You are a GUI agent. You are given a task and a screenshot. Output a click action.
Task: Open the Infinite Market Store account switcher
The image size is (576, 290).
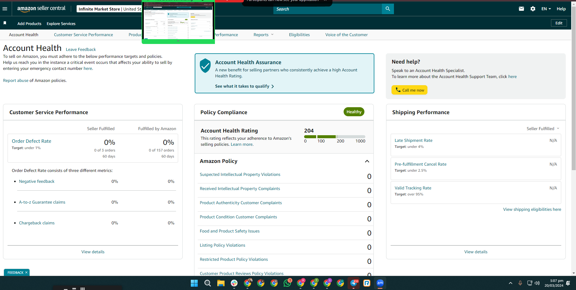pyautogui.click(x=110, y=9)
